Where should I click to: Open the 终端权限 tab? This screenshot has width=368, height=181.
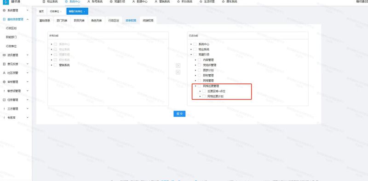coord(148,21)
